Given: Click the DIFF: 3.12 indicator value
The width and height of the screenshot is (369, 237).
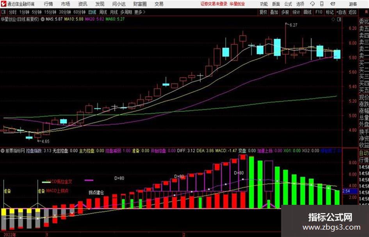Looking at the screenshot, I should (x=187, y=151).
